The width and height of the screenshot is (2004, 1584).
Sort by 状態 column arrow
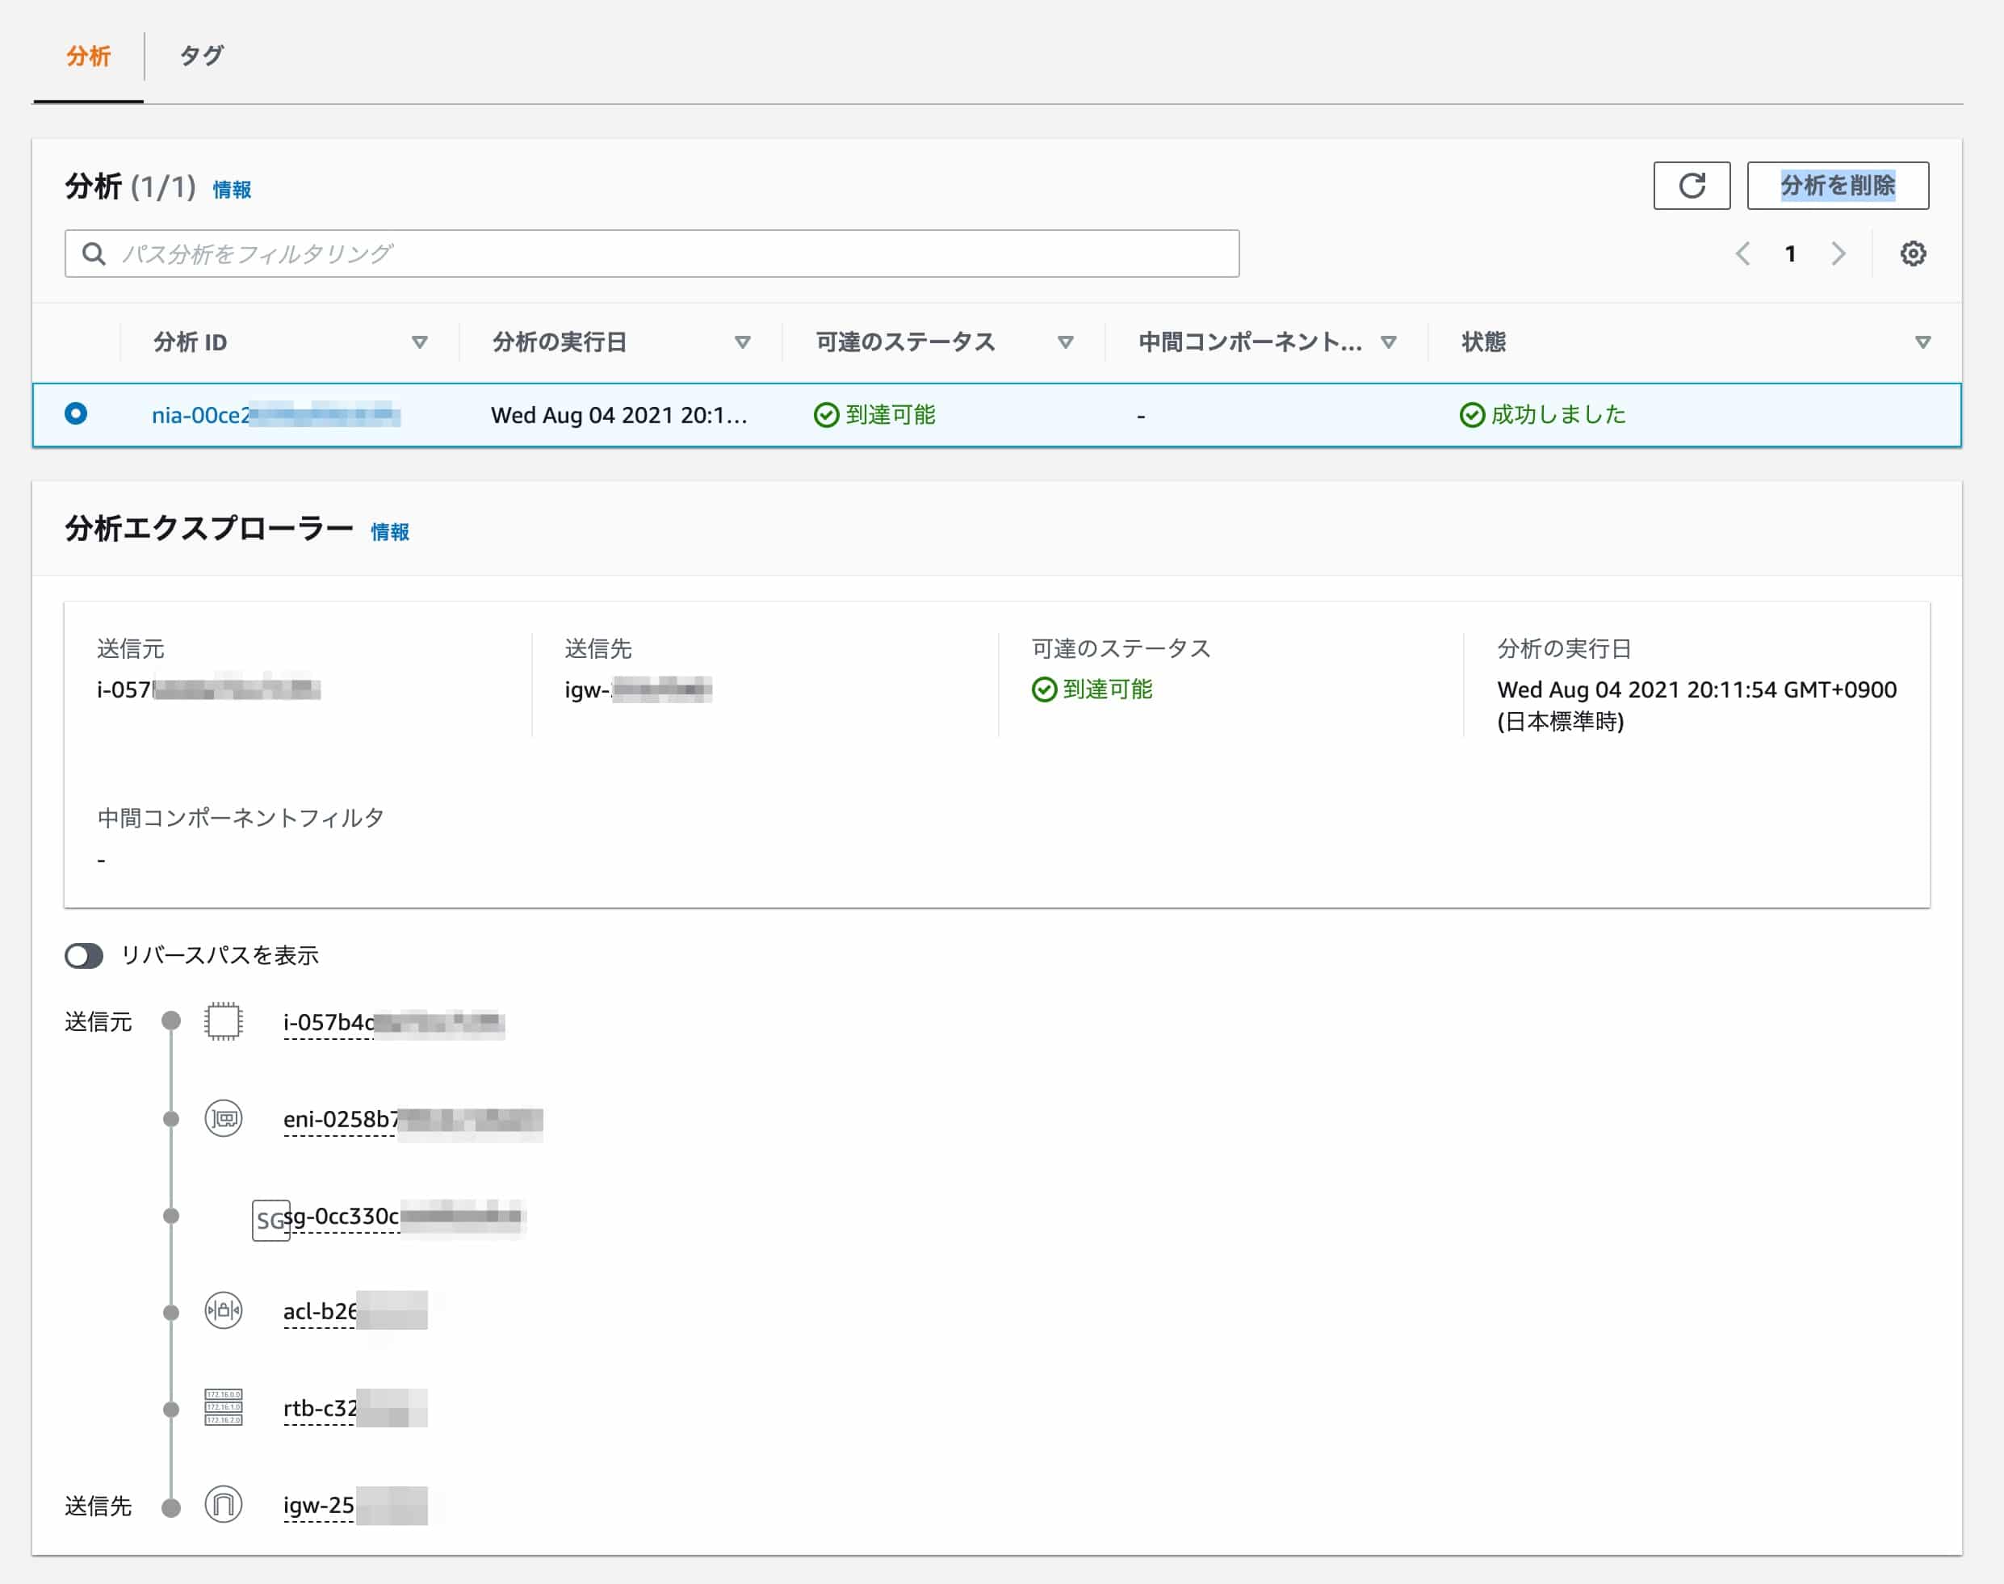(x=1922, y=342)
